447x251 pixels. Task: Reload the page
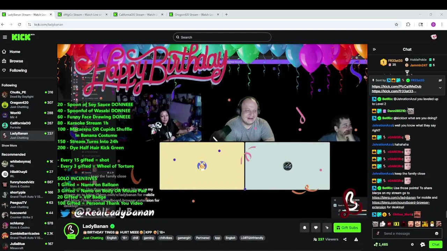[20, 24]
